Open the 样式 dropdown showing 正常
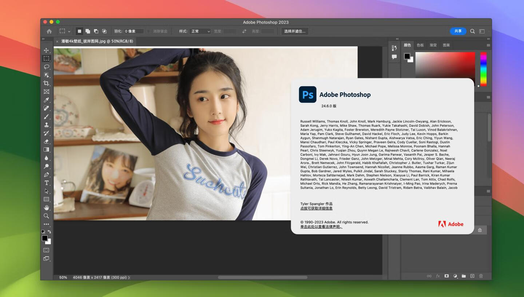The image size is (524, 297). tap(200, 31)
